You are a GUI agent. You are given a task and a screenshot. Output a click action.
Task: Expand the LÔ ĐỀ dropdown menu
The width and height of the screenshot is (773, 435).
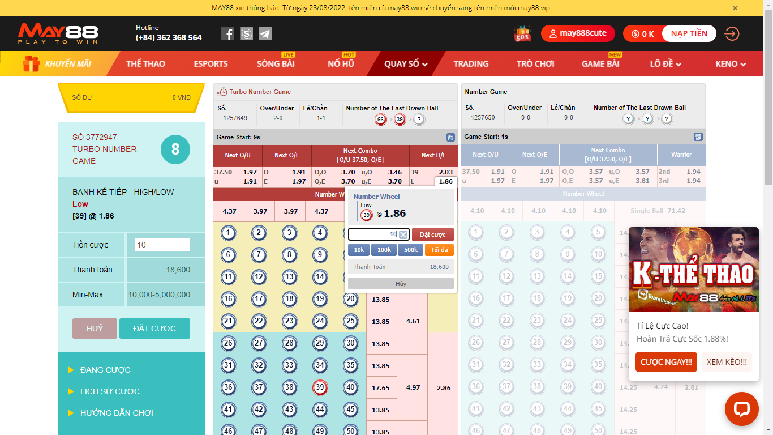coord(665,63)
